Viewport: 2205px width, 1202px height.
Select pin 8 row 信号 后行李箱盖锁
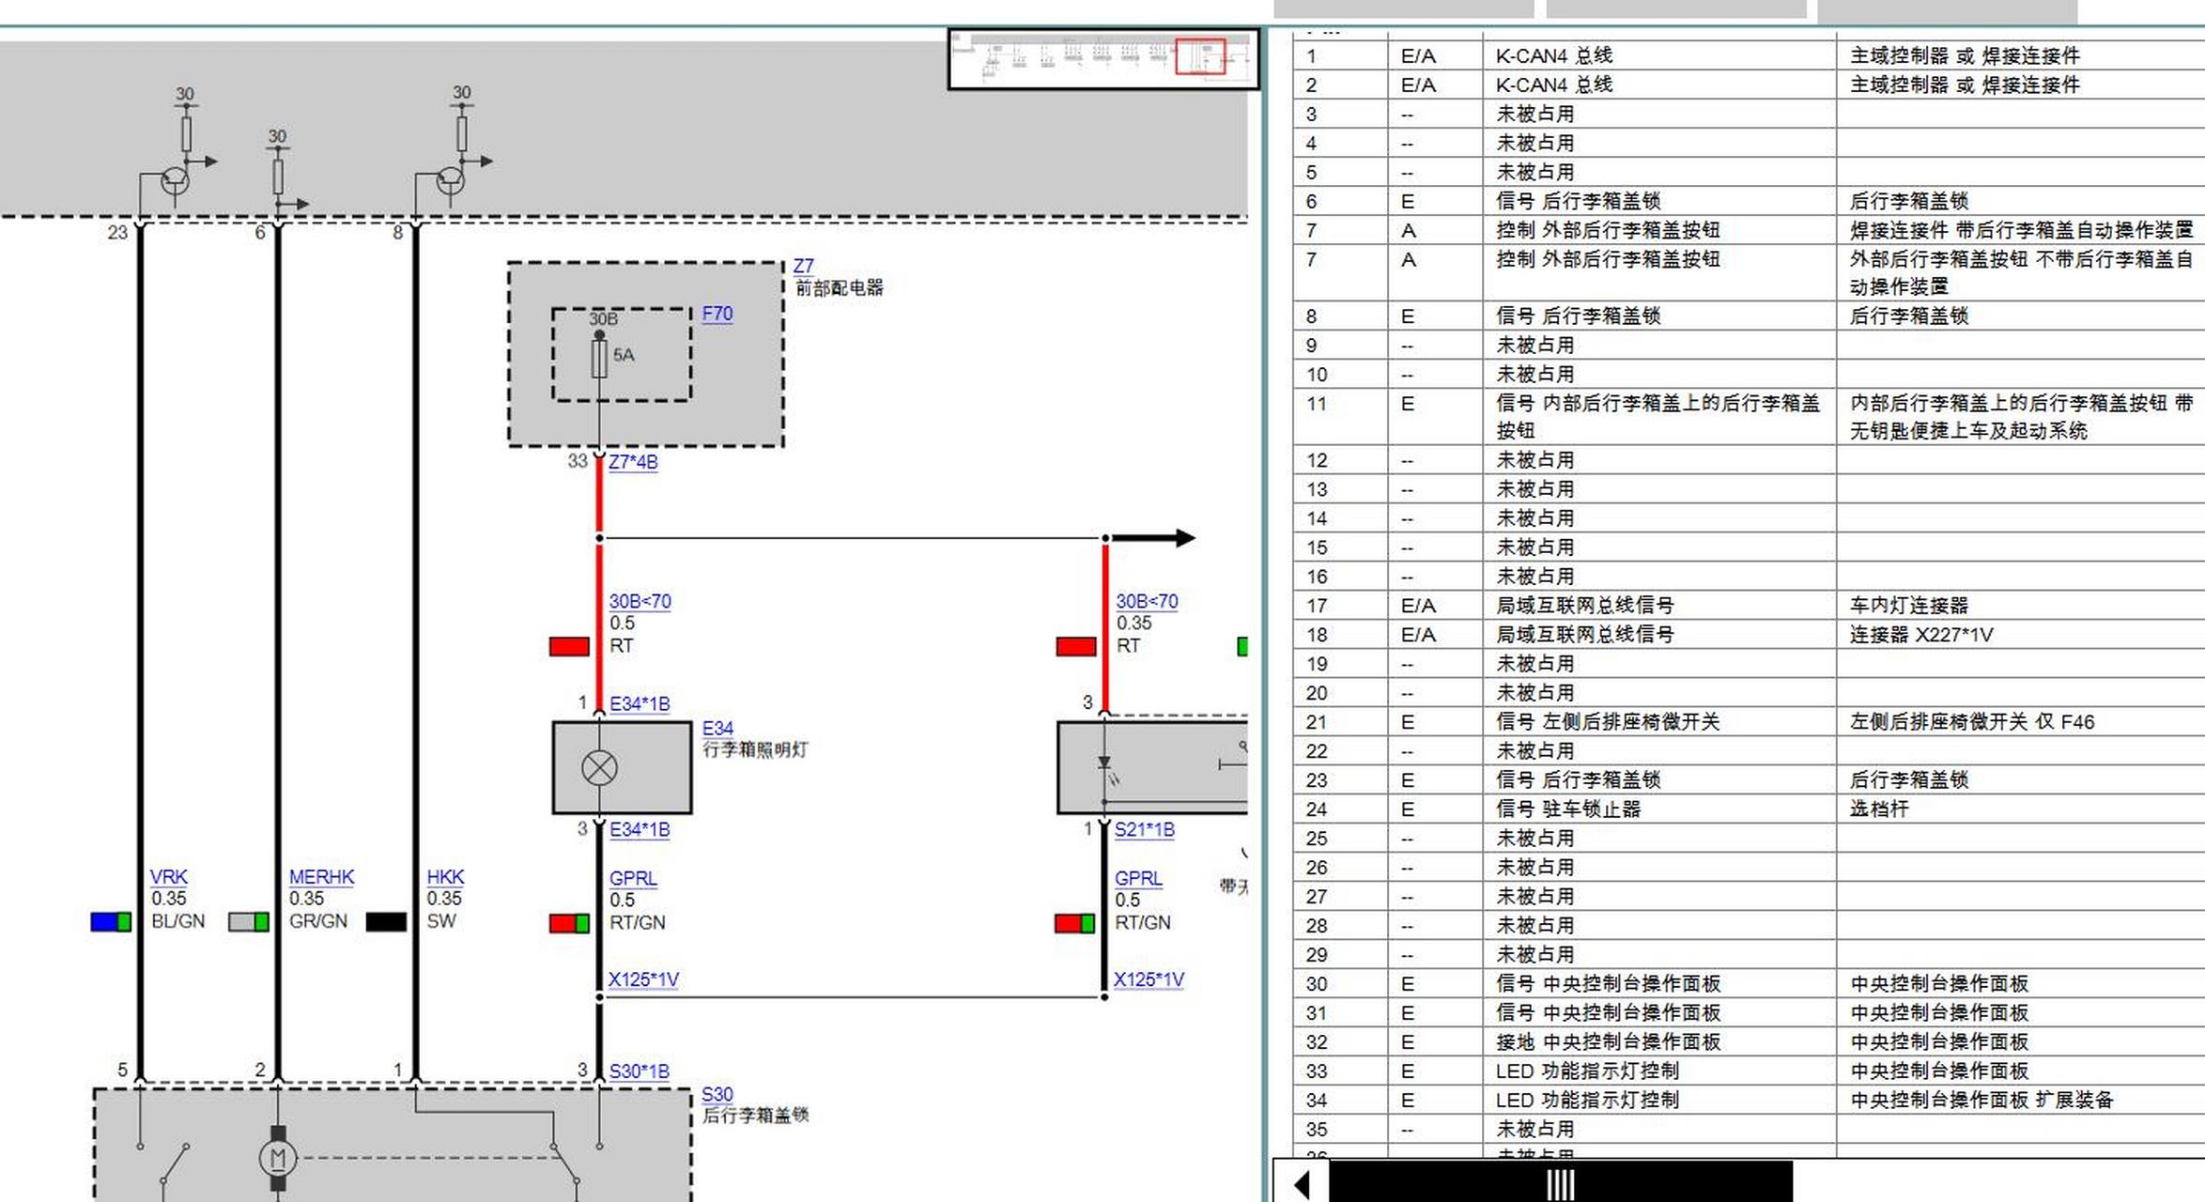click(1749, 316)
